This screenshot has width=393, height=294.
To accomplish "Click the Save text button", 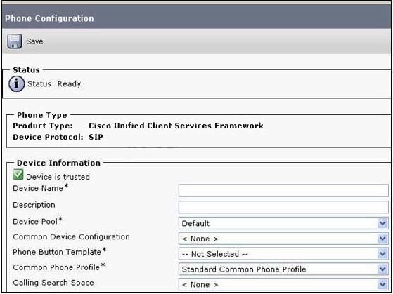I will pyautogui.click(x=34, y=41).
